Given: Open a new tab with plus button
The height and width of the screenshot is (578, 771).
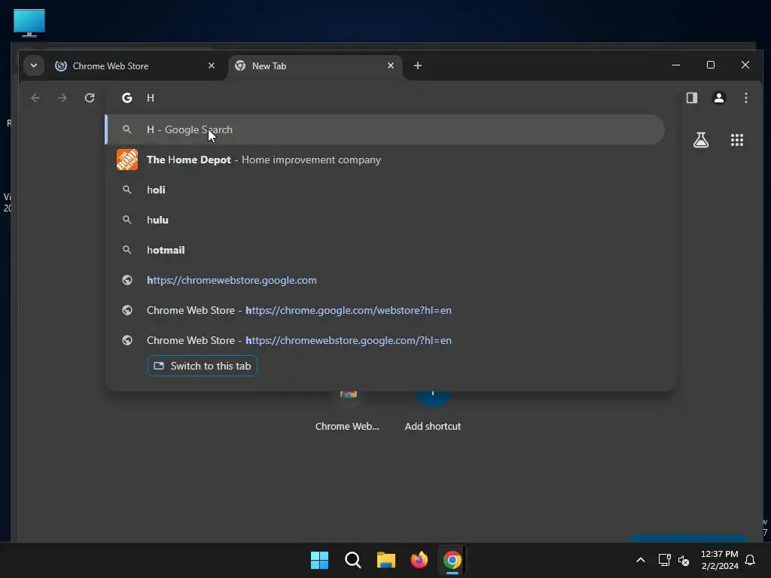Looking at the screenshot, I should [x=417, y=65].
